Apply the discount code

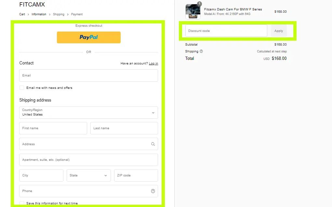click(279, 31)
